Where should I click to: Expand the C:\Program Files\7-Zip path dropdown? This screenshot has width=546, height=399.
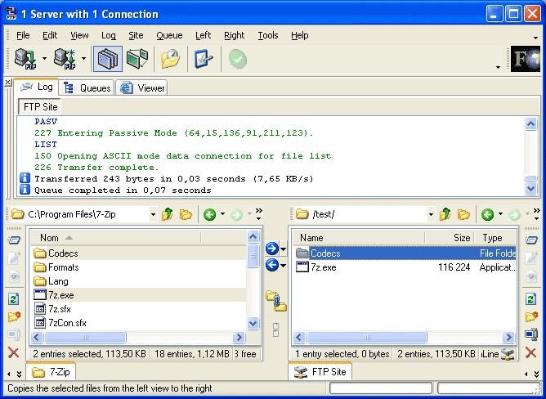pyautogui.click(x=153, y=215)
